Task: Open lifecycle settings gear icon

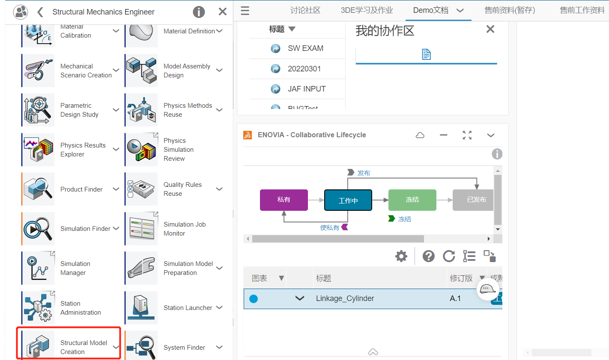Action: [401, 256]
